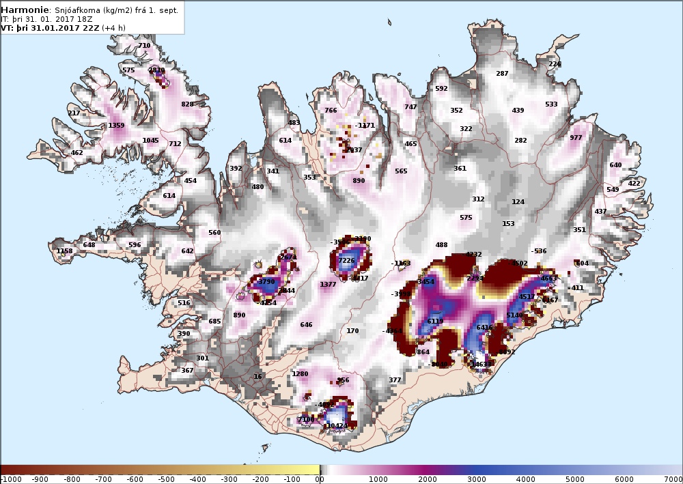Click the 10424 value on the southern glacier
683x484 pixels.
point(337,426)
